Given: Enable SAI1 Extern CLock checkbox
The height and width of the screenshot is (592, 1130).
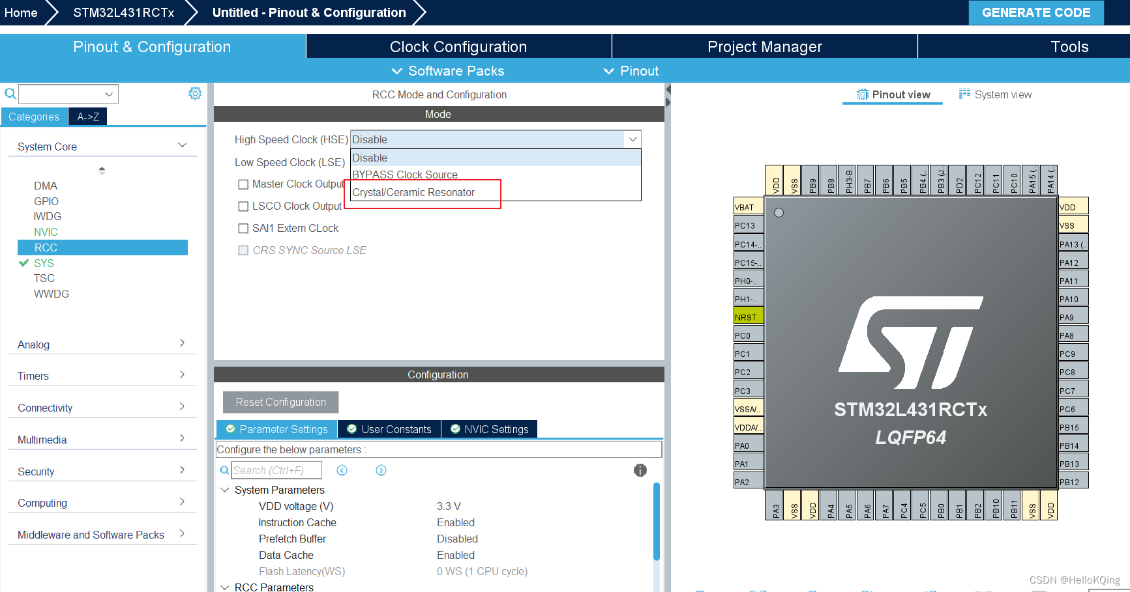Looking at the screenshot, I should tap(243, 229).
